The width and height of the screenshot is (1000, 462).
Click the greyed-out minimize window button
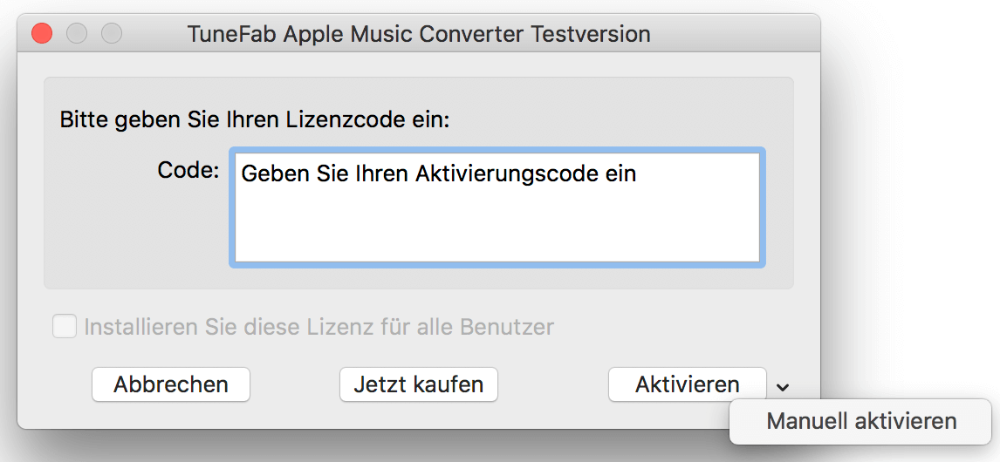(x=77, y=34)
